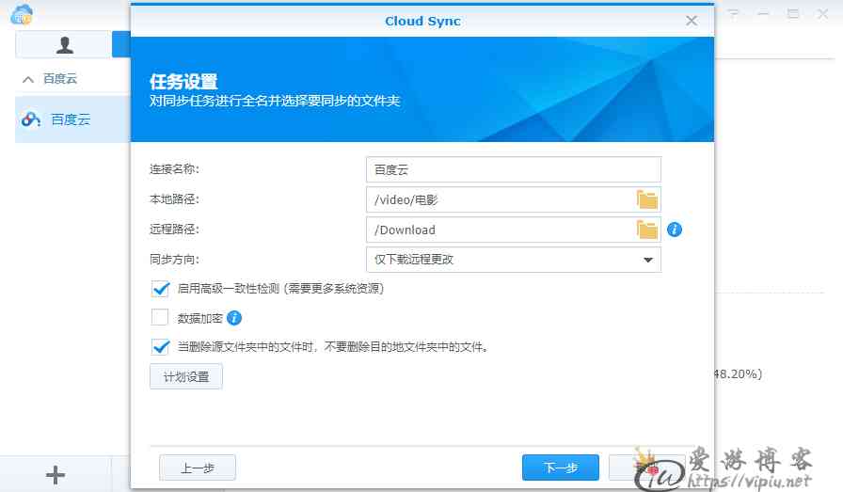Show info tip for 数据加密 option

234,318
